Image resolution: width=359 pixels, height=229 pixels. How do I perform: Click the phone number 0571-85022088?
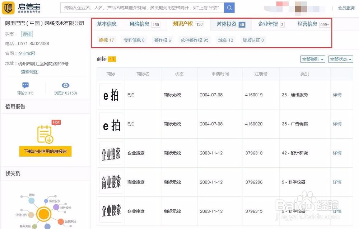pos(33,43)
